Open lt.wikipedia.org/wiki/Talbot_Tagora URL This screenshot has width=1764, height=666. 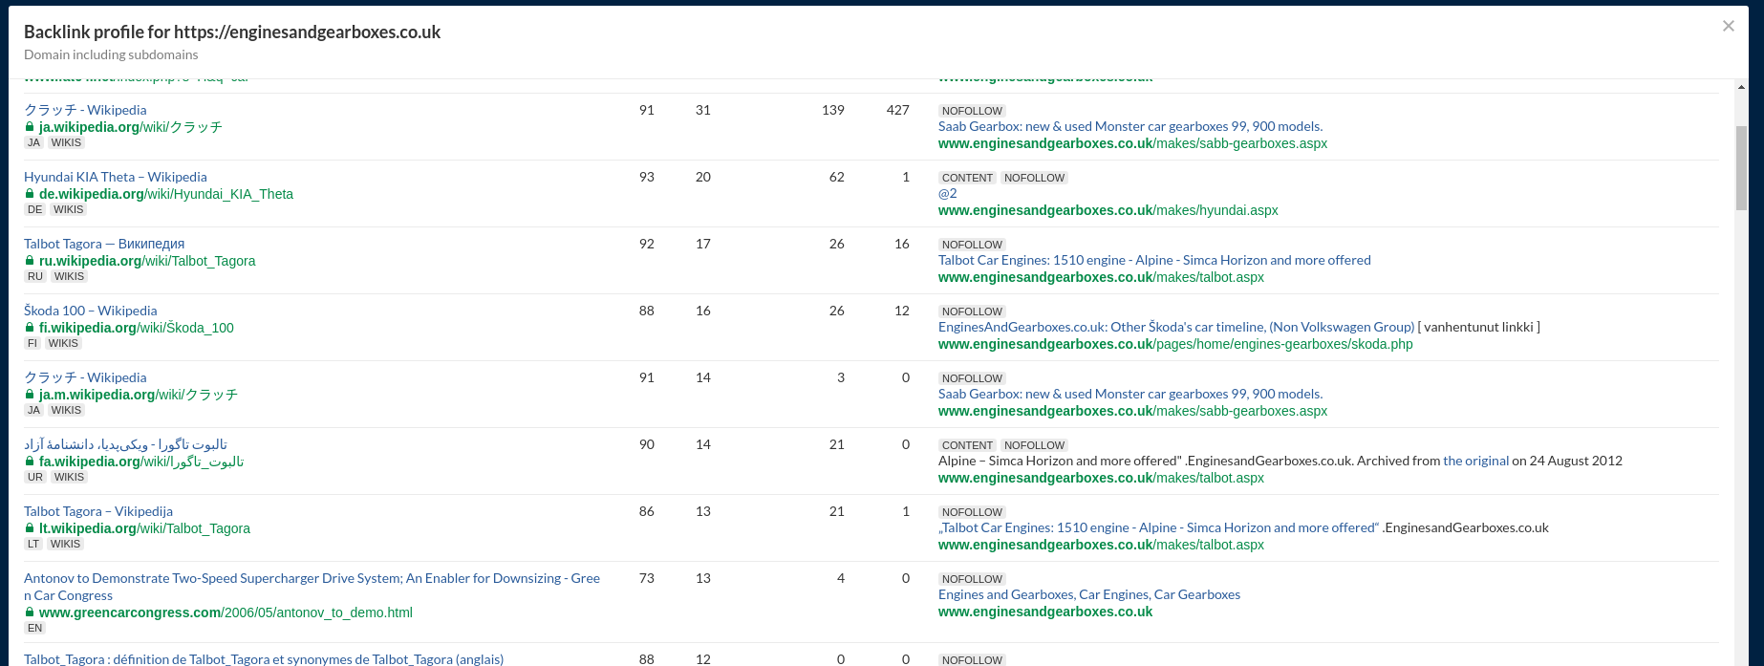click(x=144, y=528)
